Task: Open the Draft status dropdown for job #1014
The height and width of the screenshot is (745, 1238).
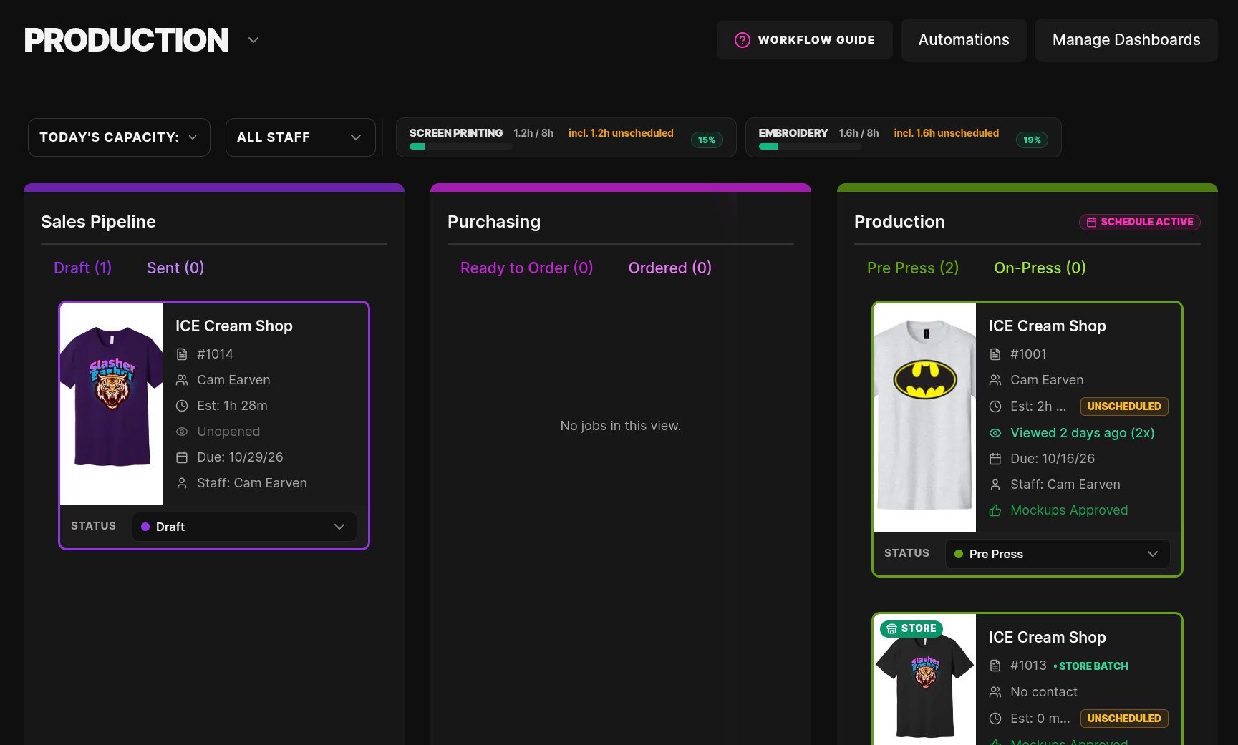Action: (x=245, y=527)
